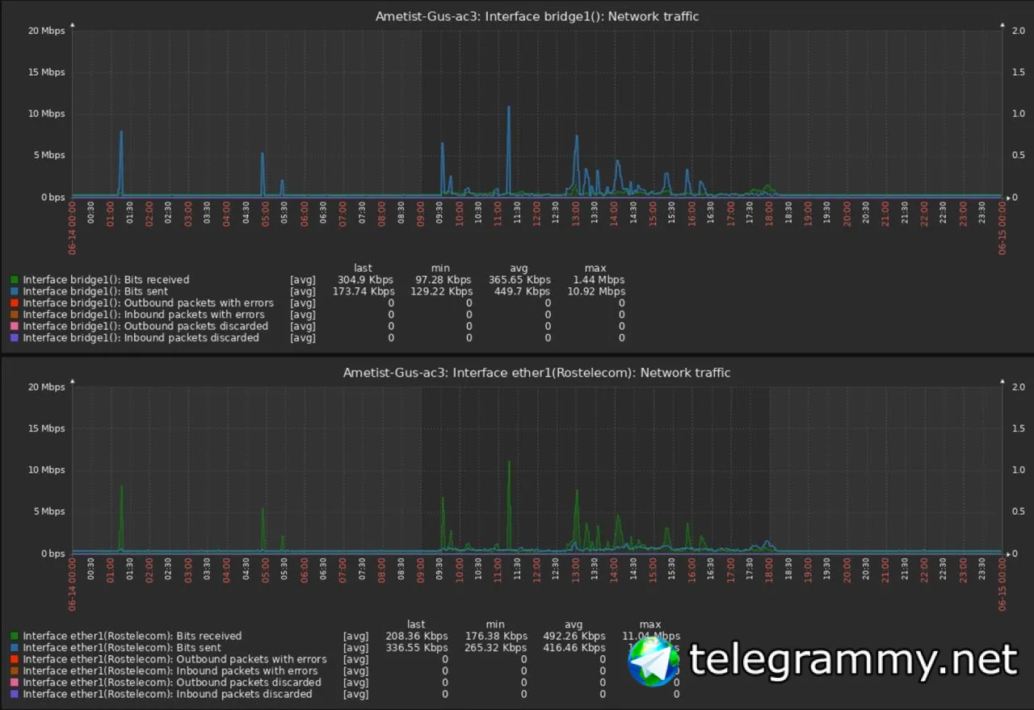Viewport: 1034px width, 710px height.
Task: Select legend text 'Interface bridge1(): Bits received'
Action: pyautogui.click(x=106, y=280)
